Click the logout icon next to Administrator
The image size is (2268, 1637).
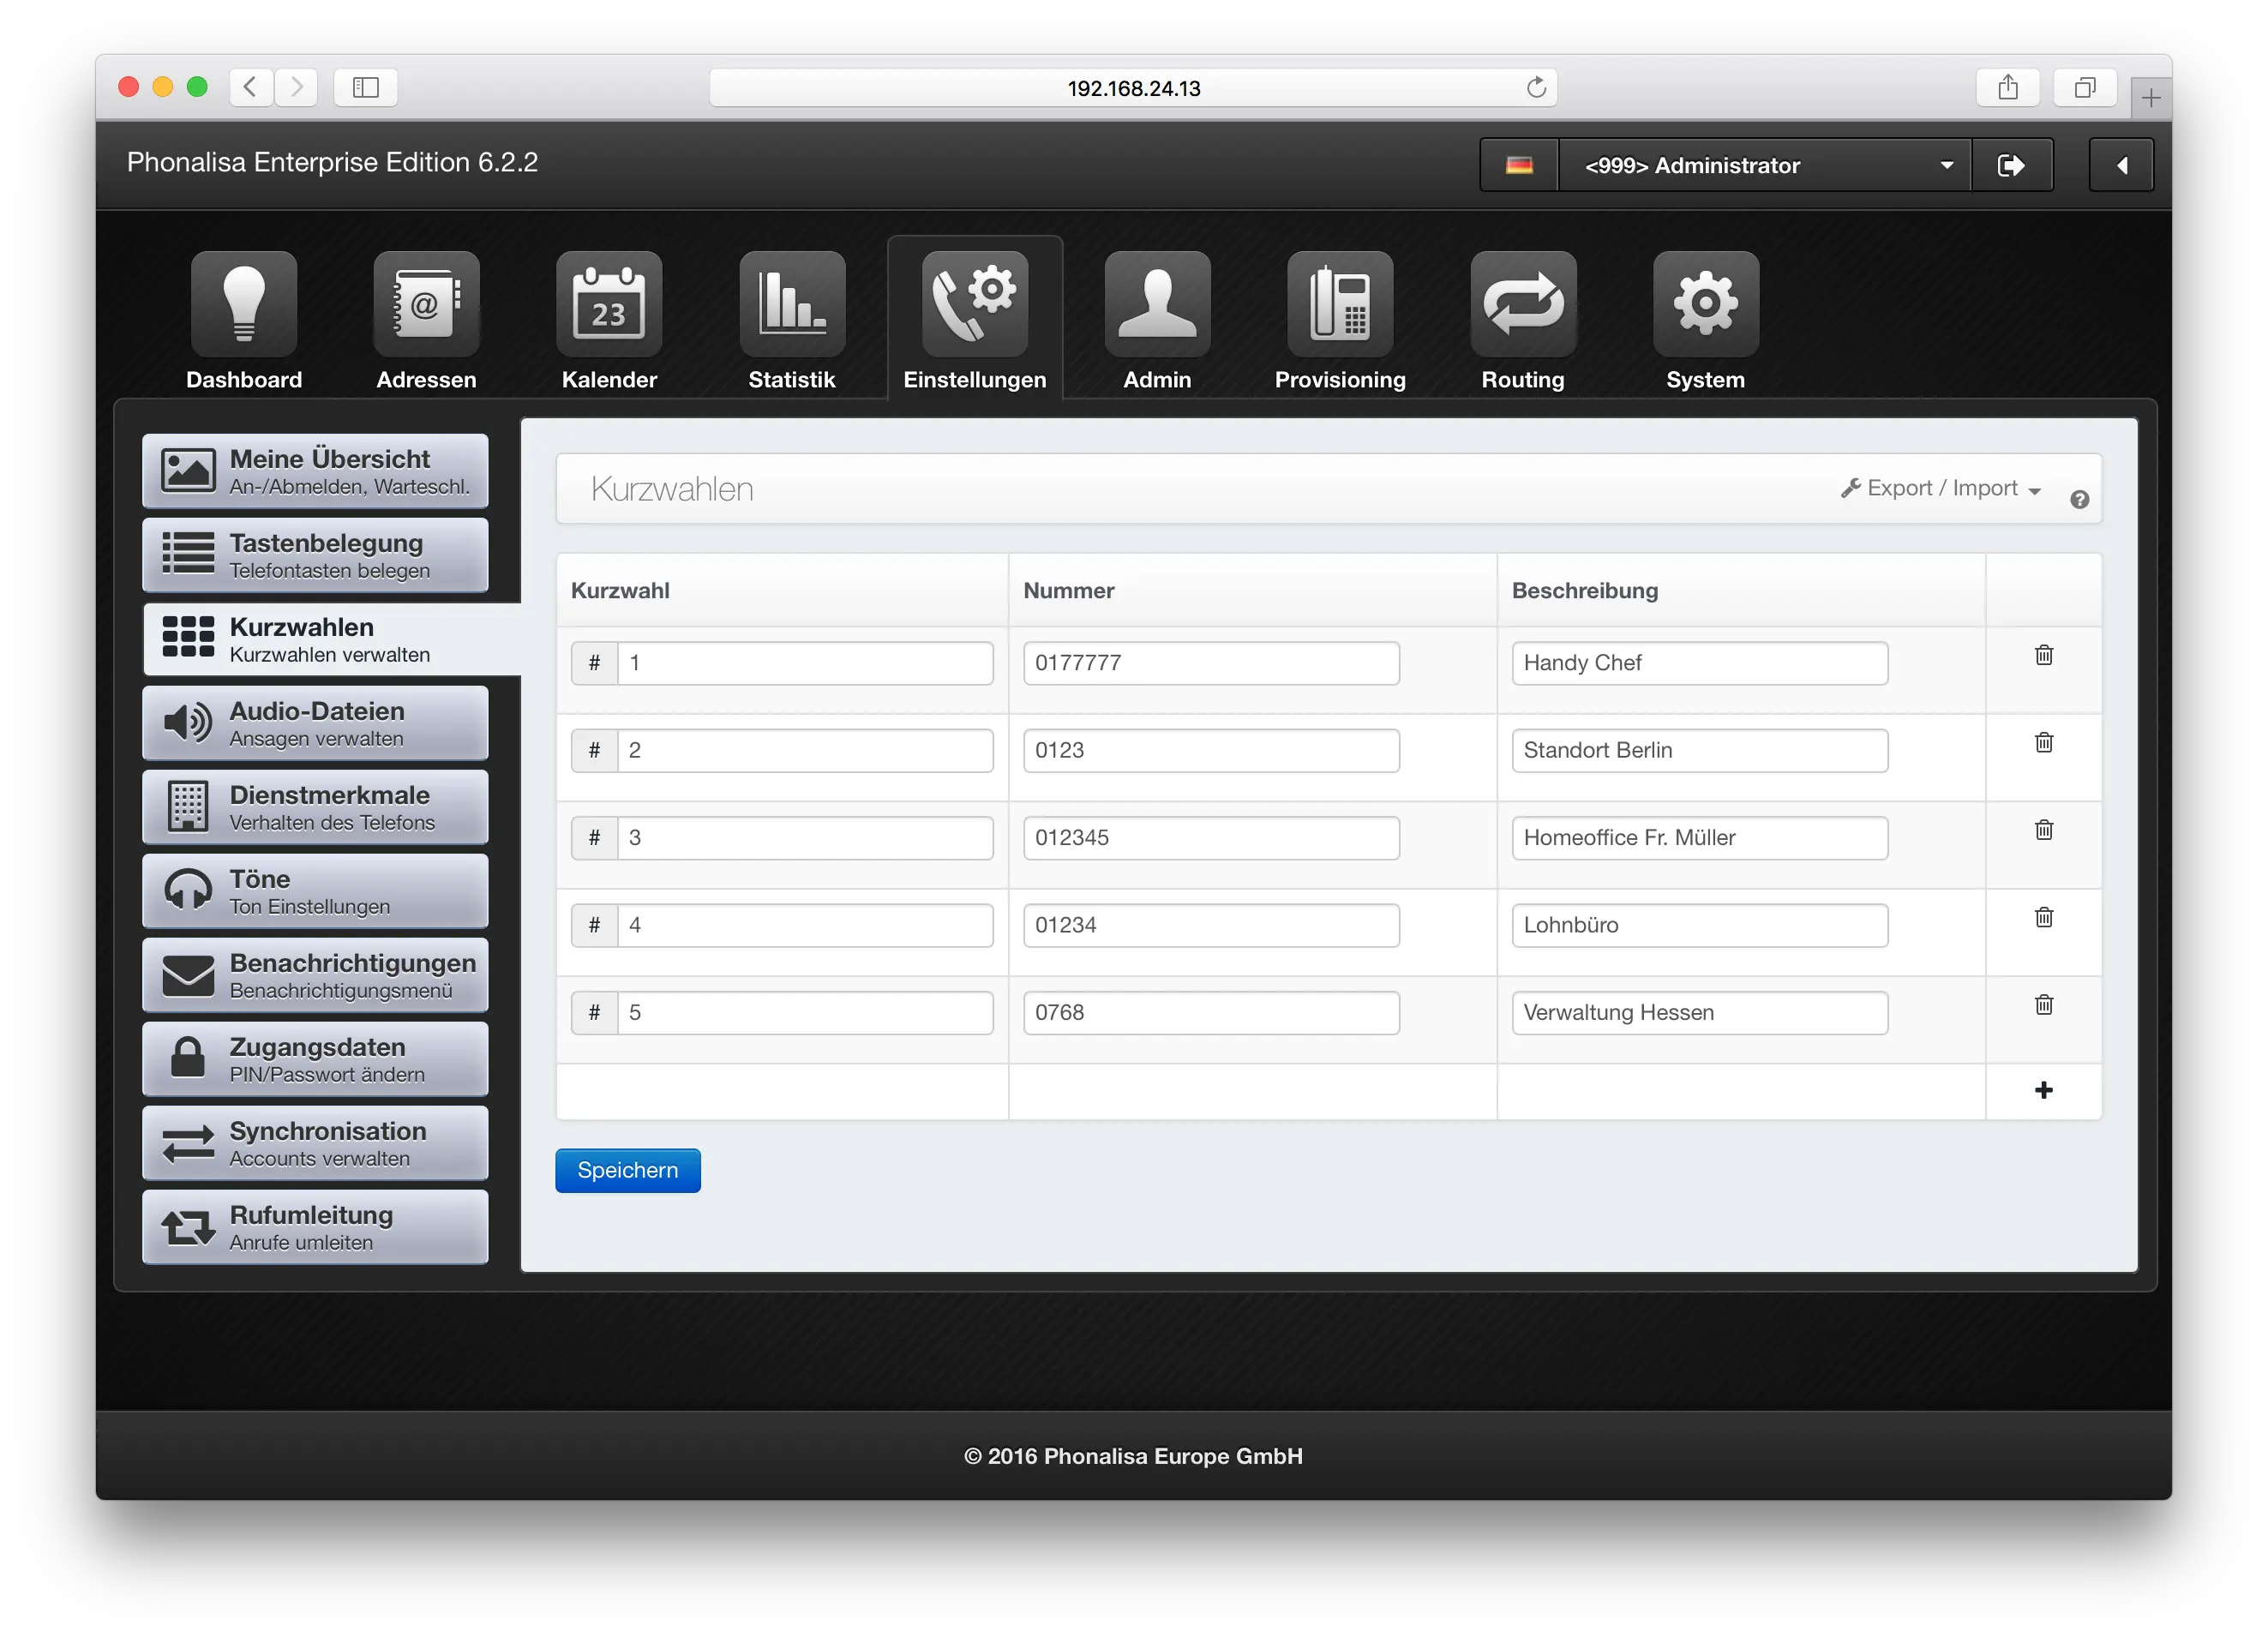pyautogui.click(x=2011, y=165)
